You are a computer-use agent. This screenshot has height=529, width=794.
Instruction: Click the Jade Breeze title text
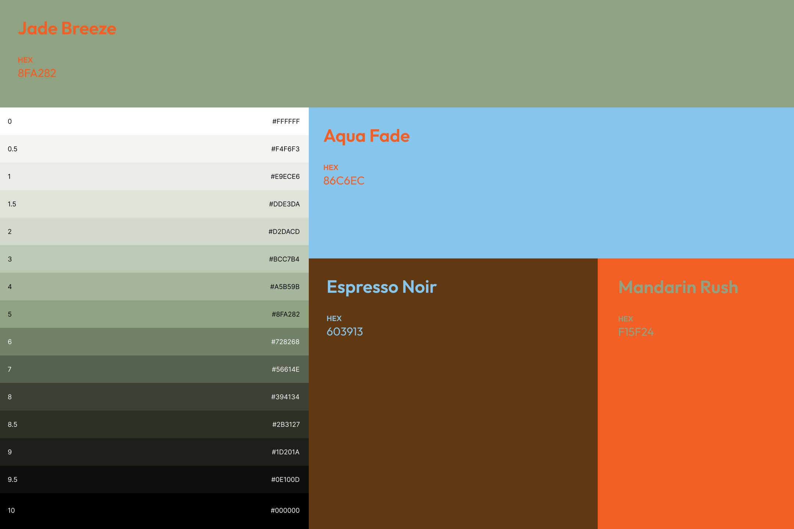67,29
